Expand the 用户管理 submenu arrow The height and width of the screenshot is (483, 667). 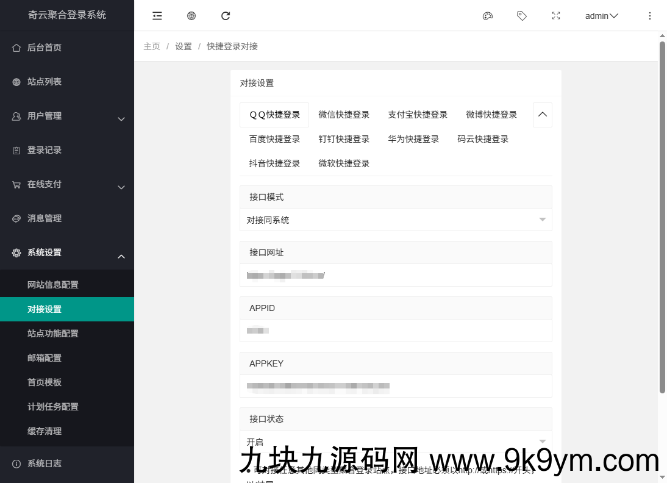121,119
